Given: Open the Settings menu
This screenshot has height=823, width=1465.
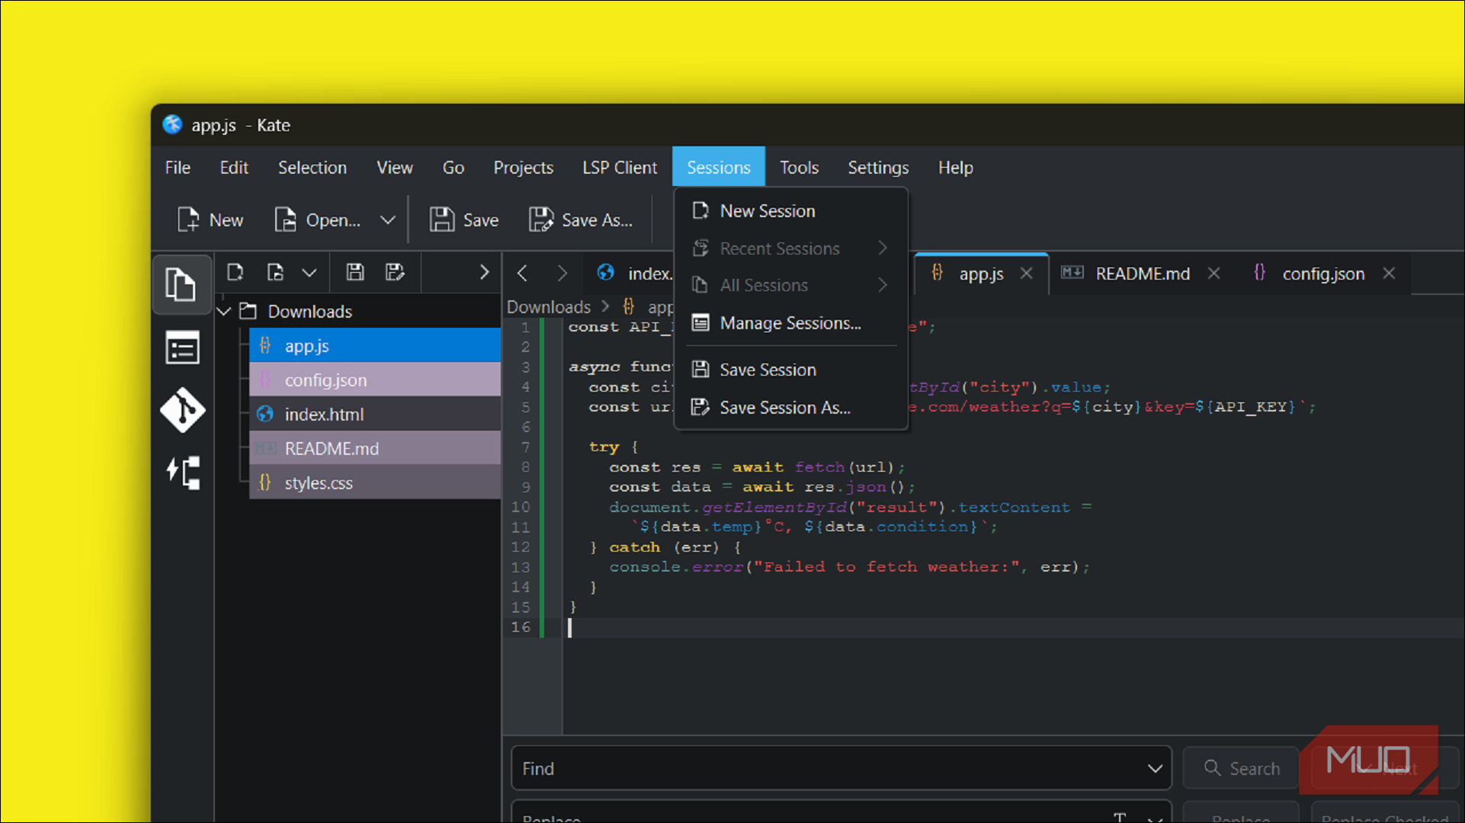Looking at the screenshot, I should click(x=878, y=168).
